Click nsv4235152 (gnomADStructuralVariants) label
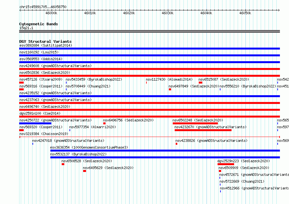This screenshot has width=289, height=204. click(x=56, y=93)
